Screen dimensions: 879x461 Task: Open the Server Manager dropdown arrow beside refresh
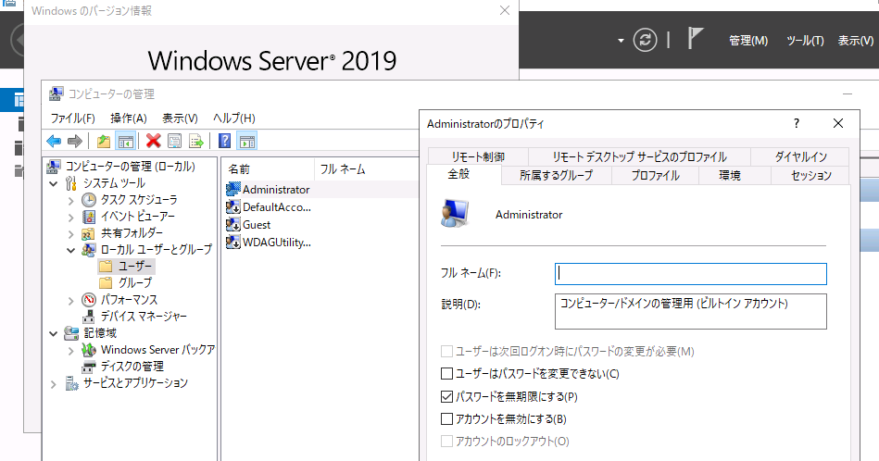pyautogui.click(x=621, y=41)
